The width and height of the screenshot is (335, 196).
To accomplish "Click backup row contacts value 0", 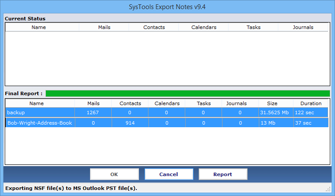I will click(x=130, y=112).
